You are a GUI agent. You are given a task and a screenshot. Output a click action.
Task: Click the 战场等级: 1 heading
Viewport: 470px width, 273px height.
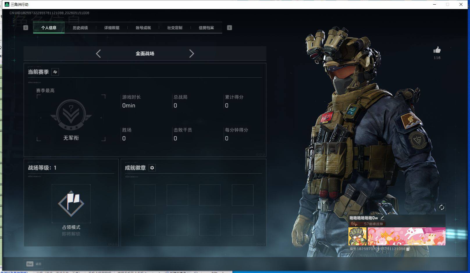[x=42, y=168]
